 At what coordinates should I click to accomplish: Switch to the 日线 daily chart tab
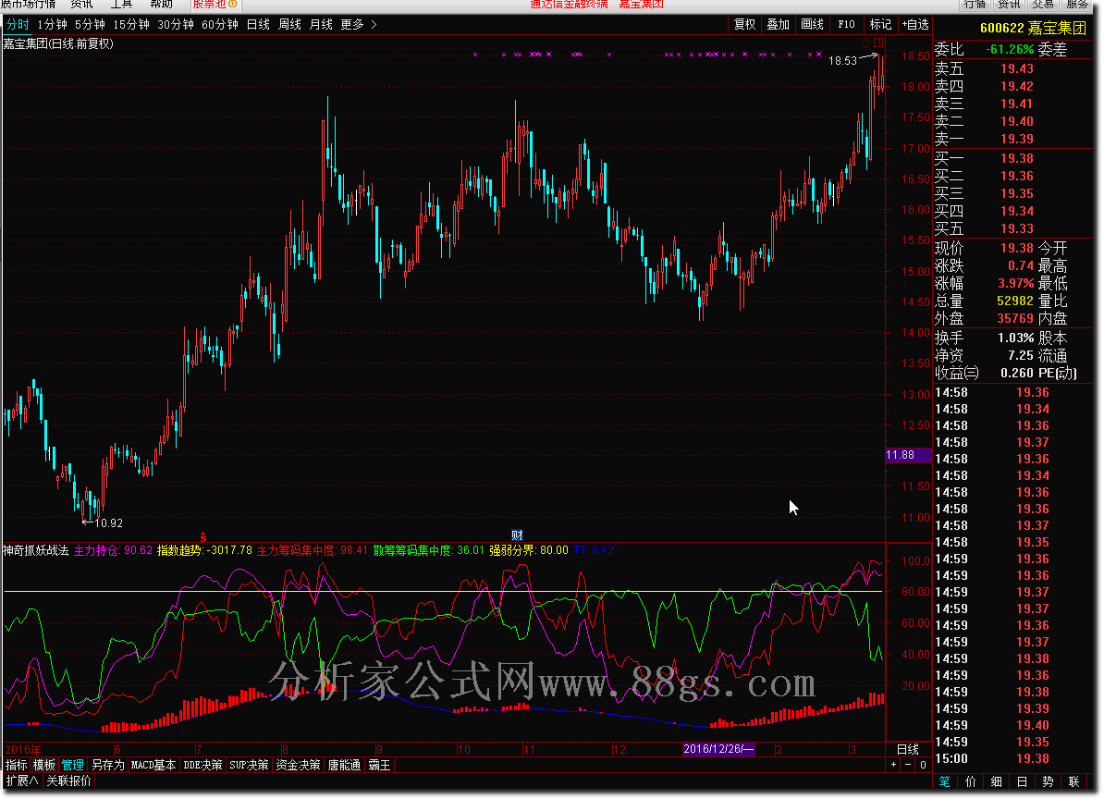[258, 25]
